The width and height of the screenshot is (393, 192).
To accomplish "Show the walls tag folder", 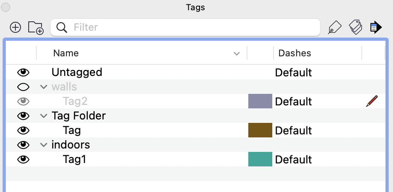I will (24, 87).
